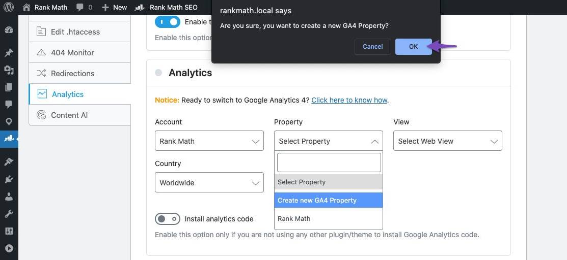567x260 pixels.
Task: Open Tools wrench icon in sidebar
Action: click(9, 214)
